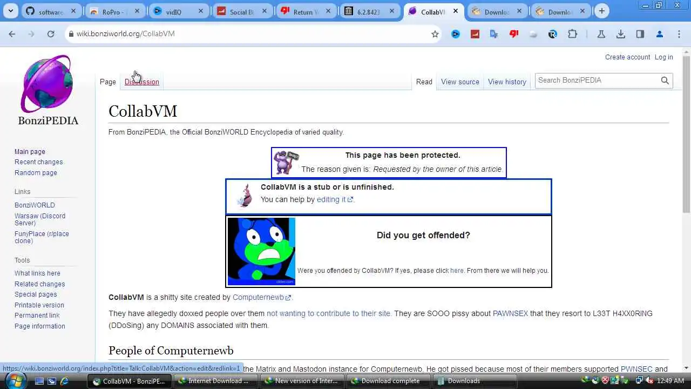Open the Chrome Labs flask icon
This screenshot has height=389, width=691.
click(x=601, y=34)
